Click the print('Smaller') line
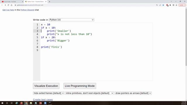187x105 pixels. (59, 31)
